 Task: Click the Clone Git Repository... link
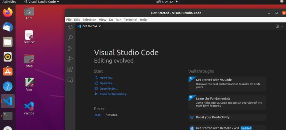point(114,94)
